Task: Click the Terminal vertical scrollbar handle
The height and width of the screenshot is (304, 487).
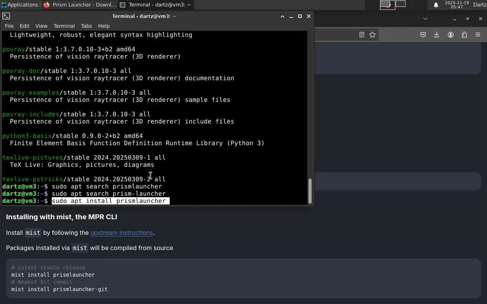Action: 310,191
